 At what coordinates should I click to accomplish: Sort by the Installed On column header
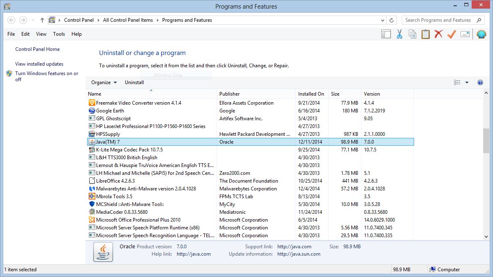pos(312,94)
